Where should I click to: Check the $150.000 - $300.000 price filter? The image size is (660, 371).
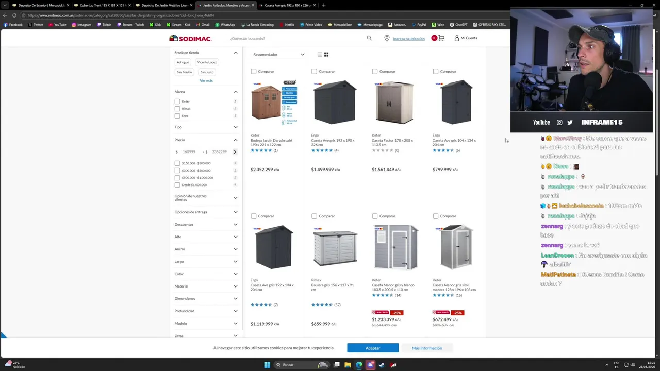pyautogui.click(x=177, y=163)
